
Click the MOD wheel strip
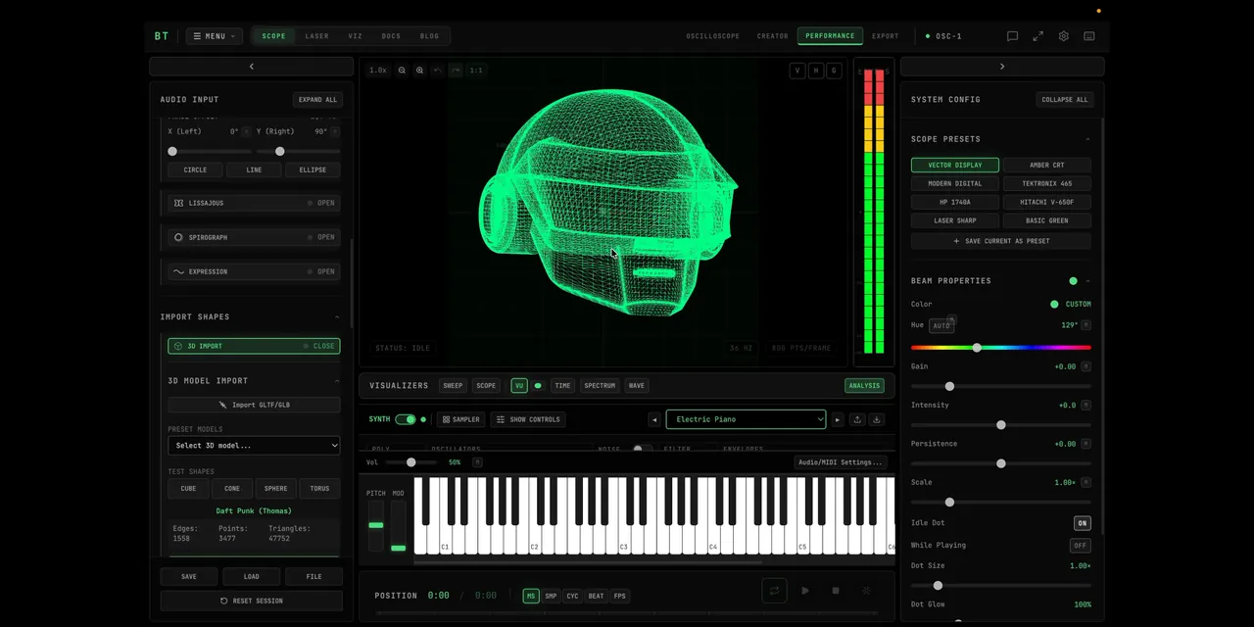(398, 526)
